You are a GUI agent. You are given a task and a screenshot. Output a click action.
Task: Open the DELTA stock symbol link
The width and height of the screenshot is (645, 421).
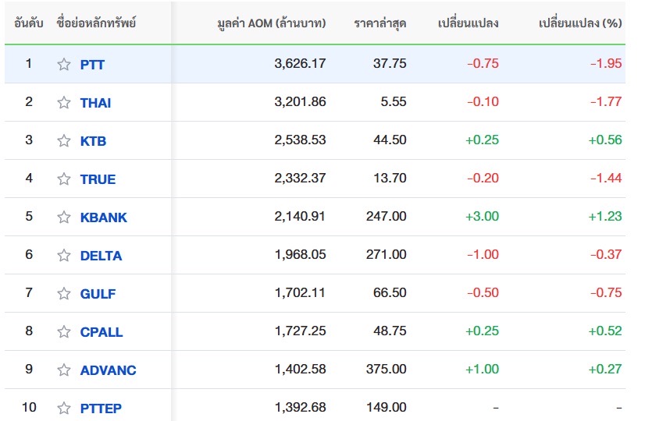tap(102, 256)
